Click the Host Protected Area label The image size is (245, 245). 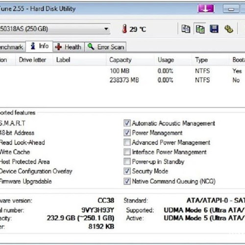tap(24, 162)
